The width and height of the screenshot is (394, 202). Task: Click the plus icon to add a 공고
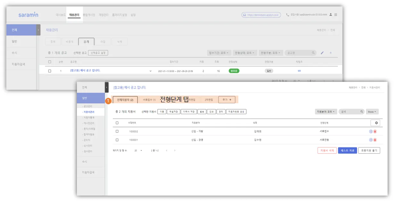click(x=331, y=53)
